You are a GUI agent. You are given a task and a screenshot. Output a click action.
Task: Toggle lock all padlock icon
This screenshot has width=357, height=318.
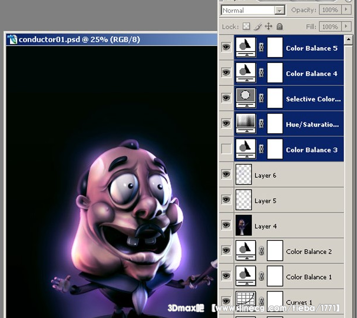tap(280, 26)
